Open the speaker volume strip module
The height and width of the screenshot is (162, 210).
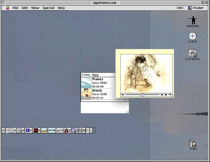81,130
